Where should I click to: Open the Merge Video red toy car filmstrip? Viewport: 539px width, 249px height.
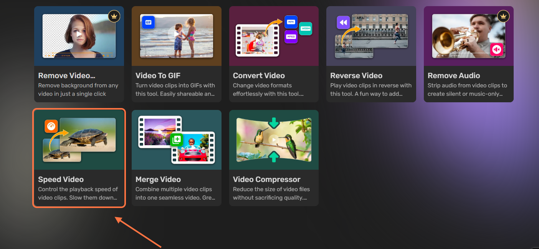pyautogui.click(x=193, y=148)
